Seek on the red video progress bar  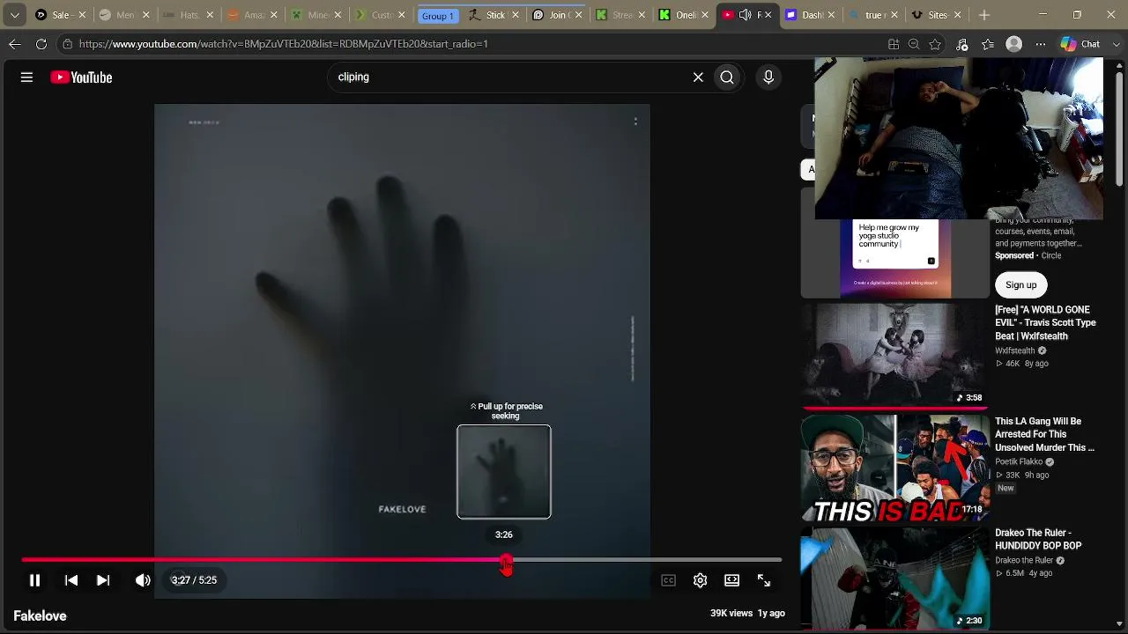click(402, 559)
